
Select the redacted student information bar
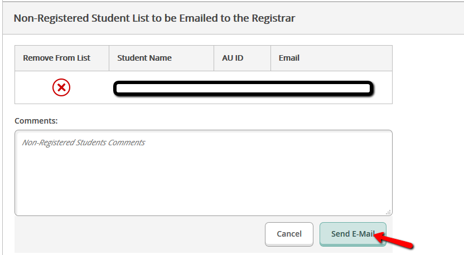pos(243,88)
